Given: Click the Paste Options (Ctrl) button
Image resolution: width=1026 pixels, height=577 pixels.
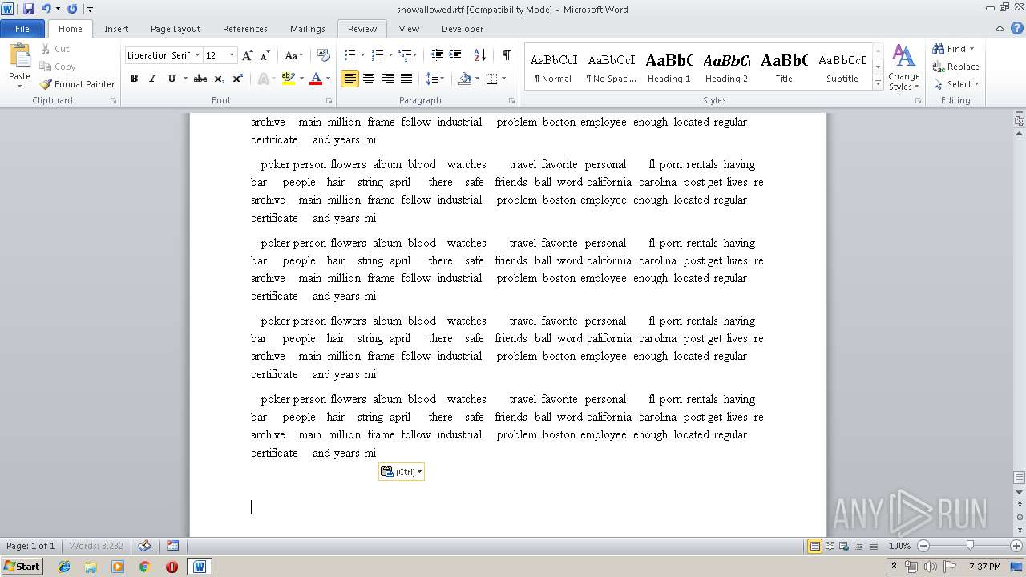Looking at the screenshot, I should tap(401, 472).
